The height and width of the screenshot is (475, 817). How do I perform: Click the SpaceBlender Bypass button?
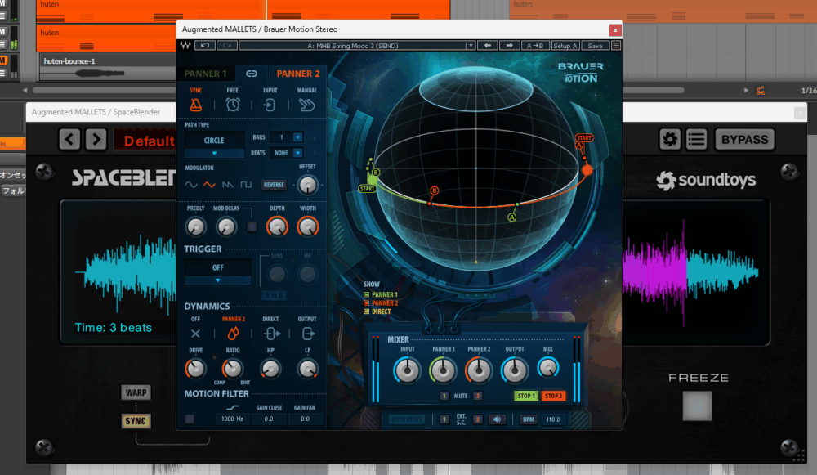tap(744, 139)
